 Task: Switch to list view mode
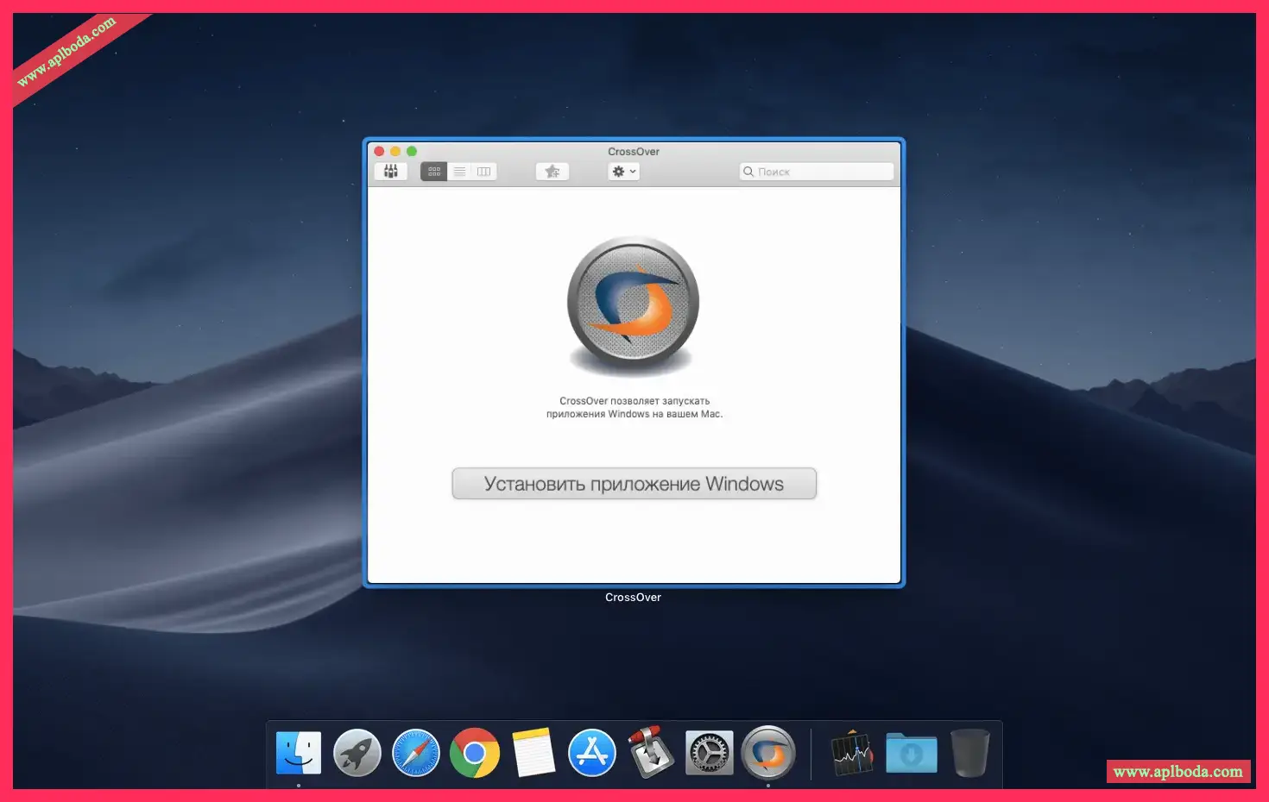point(459,172)
